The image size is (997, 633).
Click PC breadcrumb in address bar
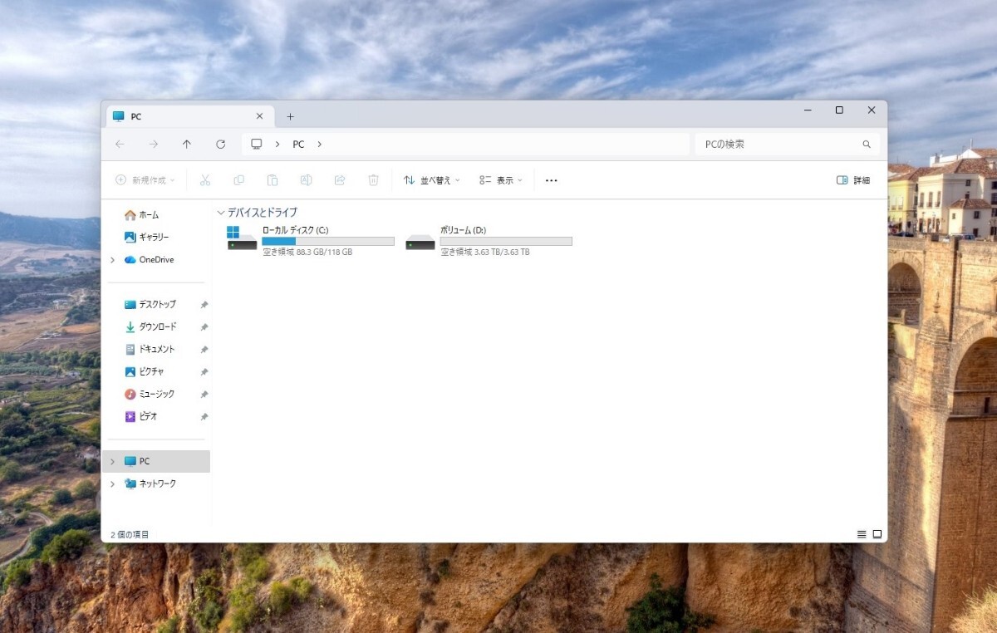click(x=298, y=145)
